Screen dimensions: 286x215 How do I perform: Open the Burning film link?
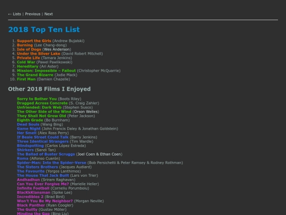coord(25,45)
